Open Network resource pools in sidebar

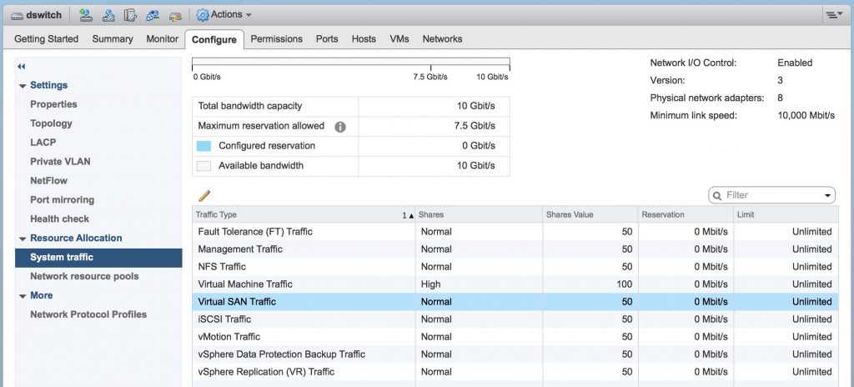point(84,276)
